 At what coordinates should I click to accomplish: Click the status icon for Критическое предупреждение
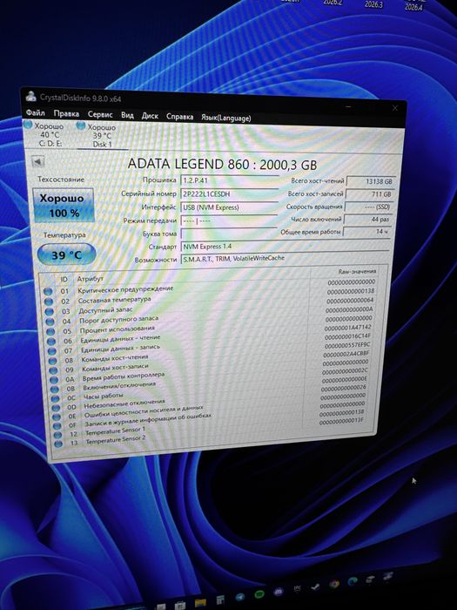[48, 291]
